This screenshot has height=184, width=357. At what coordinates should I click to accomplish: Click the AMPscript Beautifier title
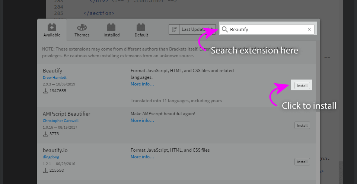pos(67,114)
